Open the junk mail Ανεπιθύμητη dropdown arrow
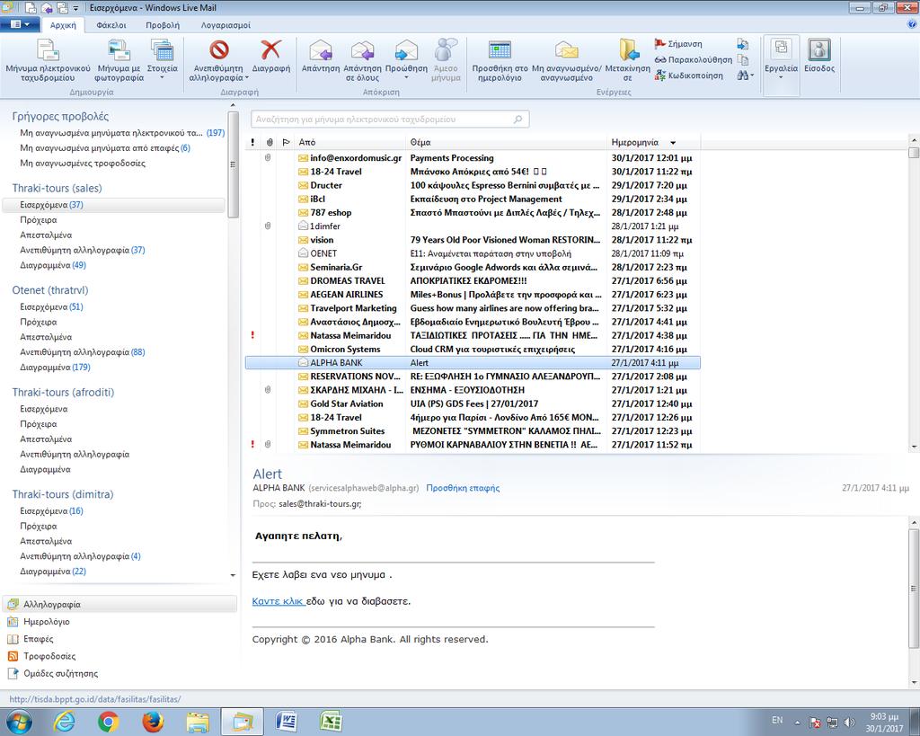The width and height of the screenshot is (920, 736). tap(247, 78)
